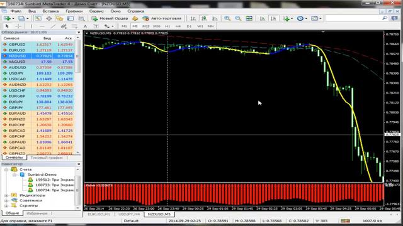Viewport: 403px width, 226px height.
Task: Select the Horizontal Line drawing tool
Action: 42,26
